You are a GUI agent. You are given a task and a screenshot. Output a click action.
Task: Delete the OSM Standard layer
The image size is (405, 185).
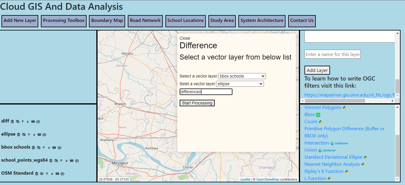pyautogui.click(x=36, y=173)
